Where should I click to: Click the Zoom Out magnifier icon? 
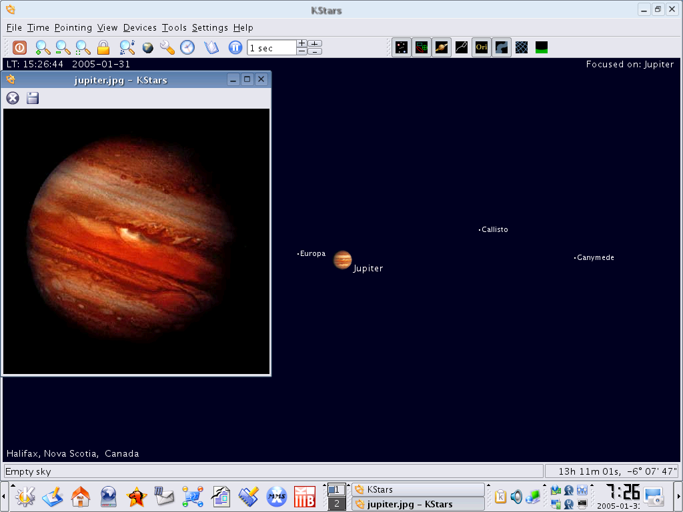(63, 47)
